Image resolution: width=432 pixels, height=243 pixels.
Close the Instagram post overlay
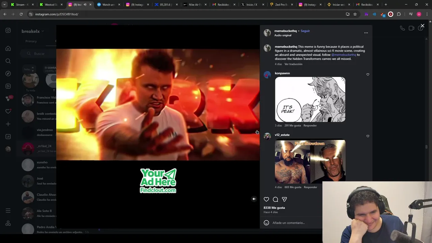[x=422, y=26]
